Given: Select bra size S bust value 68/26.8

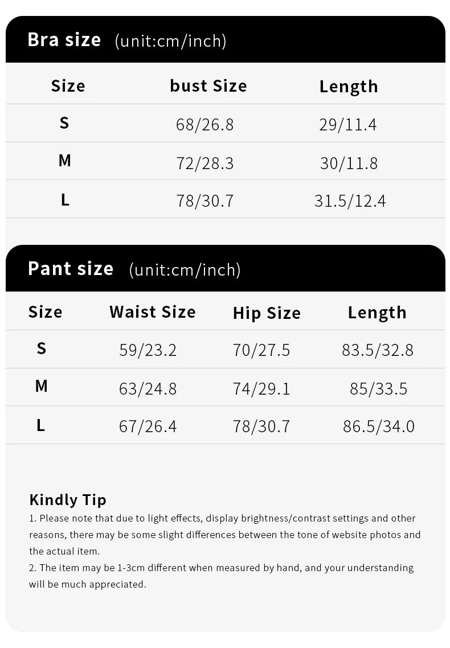Looking at the screenshot, I should [205, 125].
